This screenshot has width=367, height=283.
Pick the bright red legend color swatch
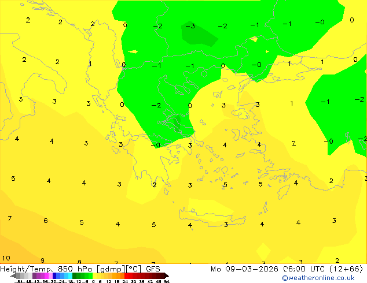pos(126,275)
